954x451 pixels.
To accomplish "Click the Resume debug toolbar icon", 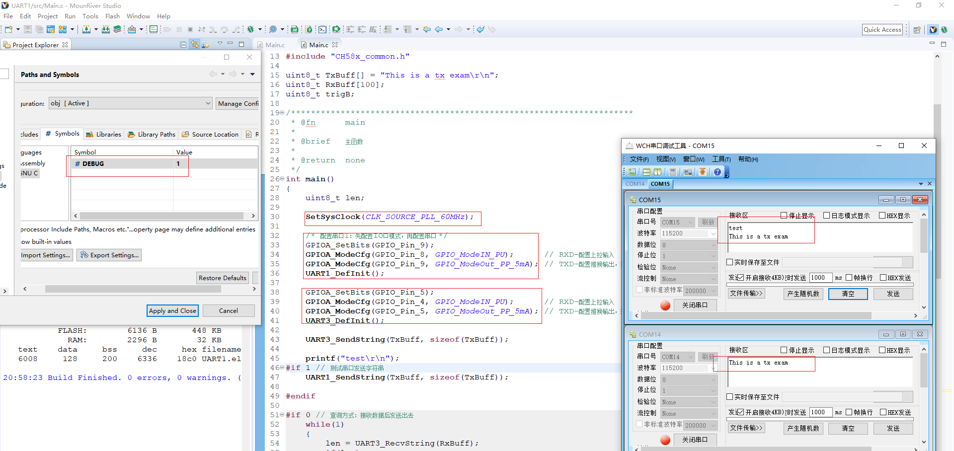I will point(167,29).
